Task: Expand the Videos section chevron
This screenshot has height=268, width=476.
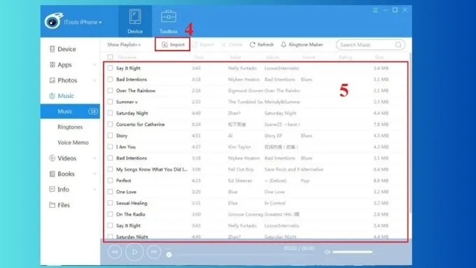Action: (94, 158)
